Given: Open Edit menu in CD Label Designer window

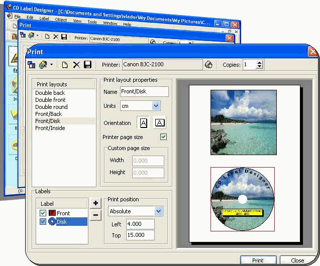Looking at the screenshot, I should point(30,18).
